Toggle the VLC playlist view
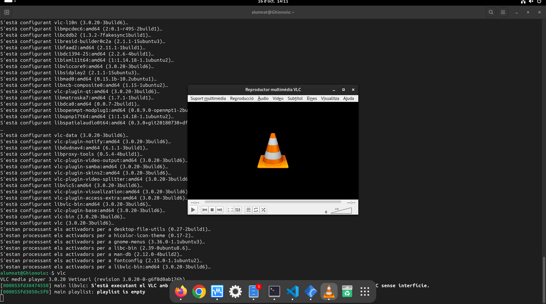546x304 pixels. click(x=248, y=210)
